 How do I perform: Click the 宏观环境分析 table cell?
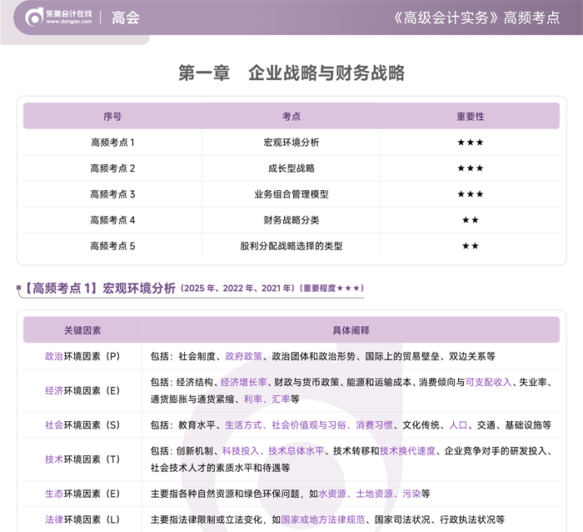click(291, 143)
